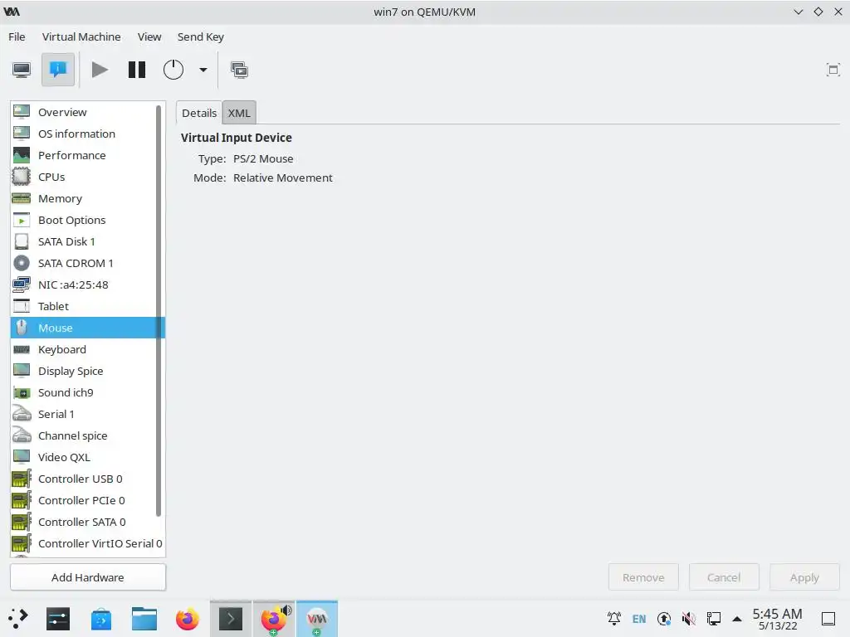Click the Remove button
The width and height of the screenshot is (850, 637).
[643, 577]
